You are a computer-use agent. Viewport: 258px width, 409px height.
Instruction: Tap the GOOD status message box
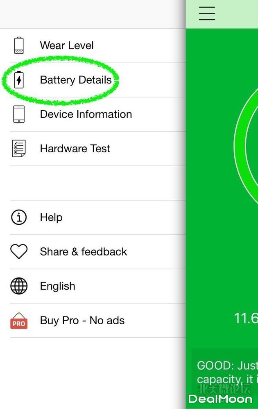point(225,378)
